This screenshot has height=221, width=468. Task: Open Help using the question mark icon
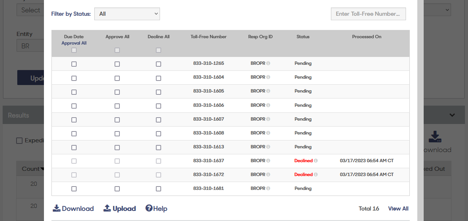(149, 208)
